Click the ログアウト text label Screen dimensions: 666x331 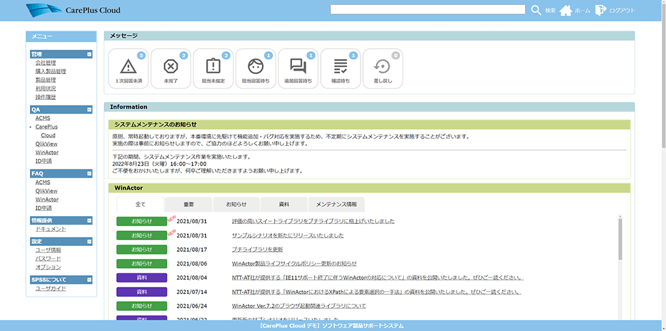point(622,10)
